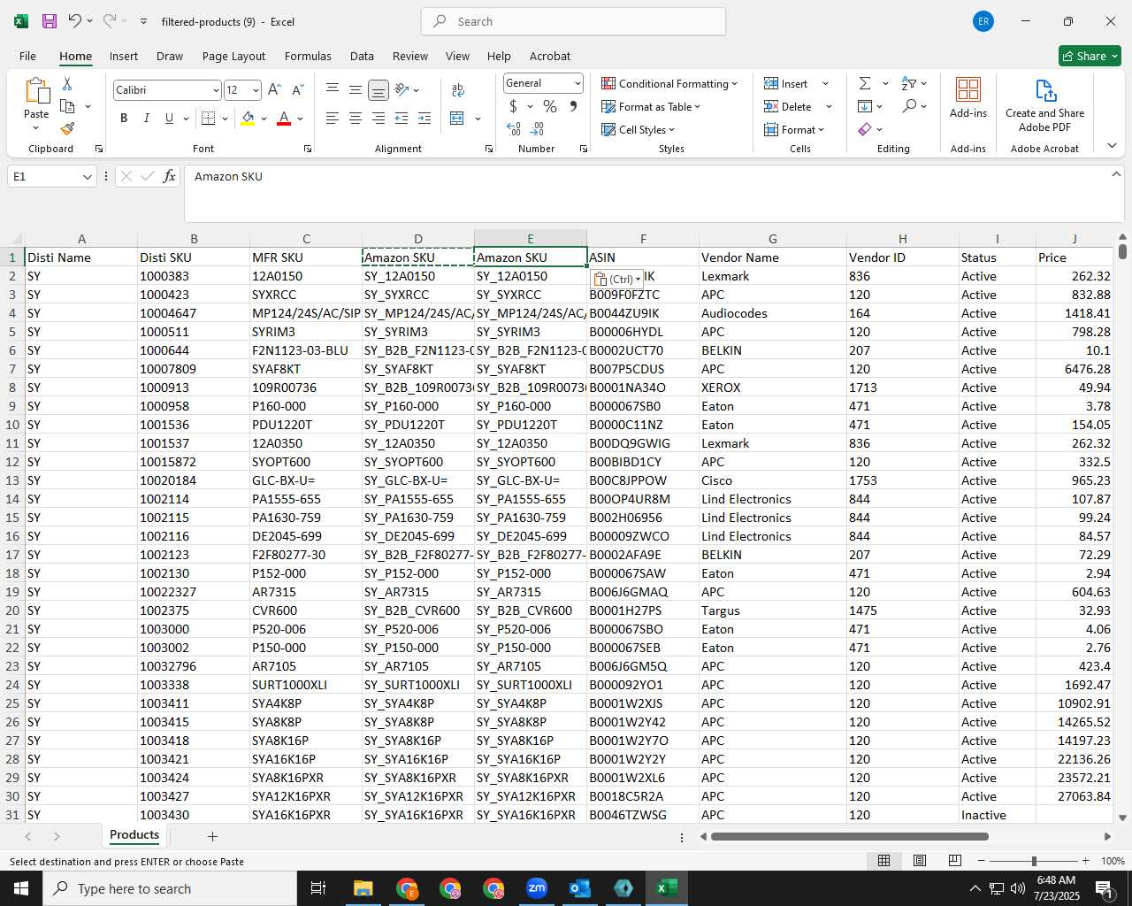
Task: Switch to the Formulas tab
Action: click(308, 56)
